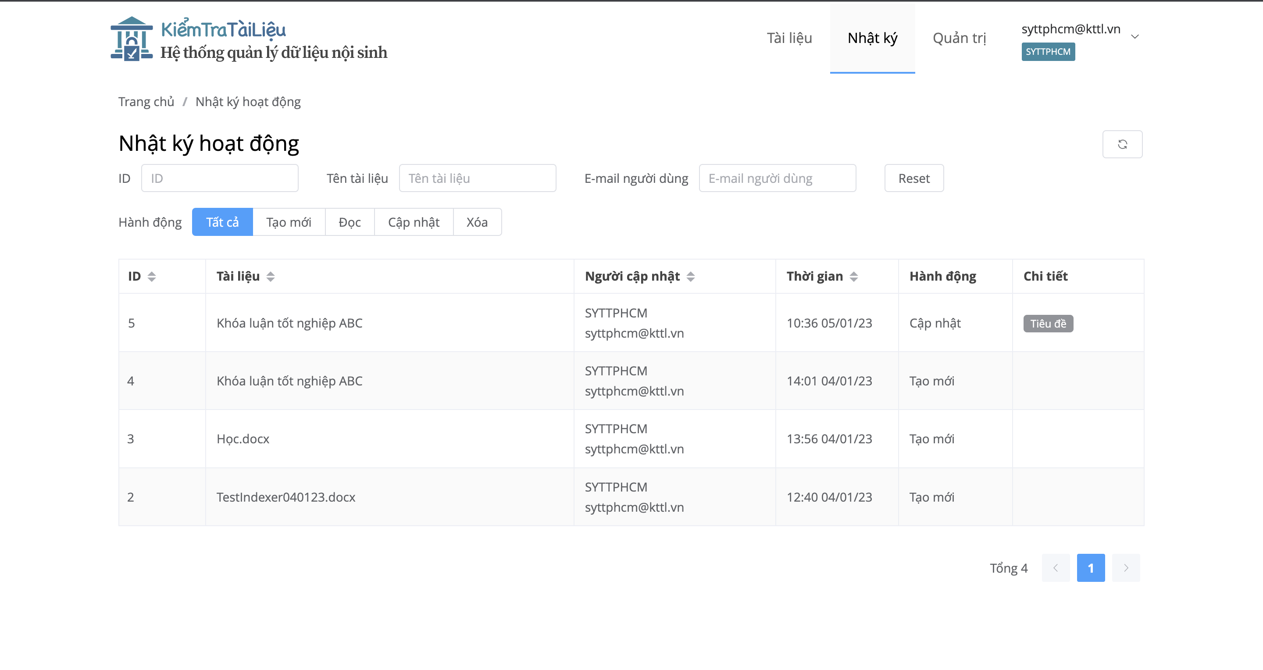Screen dimensions: 1263x670
Task: Open the Tài liệu navigation tab
Action: click(x=789, y=38)
